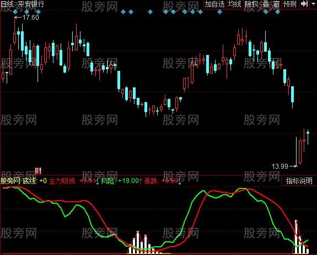This screenshot has width=317, height=255.
Task: Click the 加自选 add-to-watchlist button
Action: click(x=214, y=4)
